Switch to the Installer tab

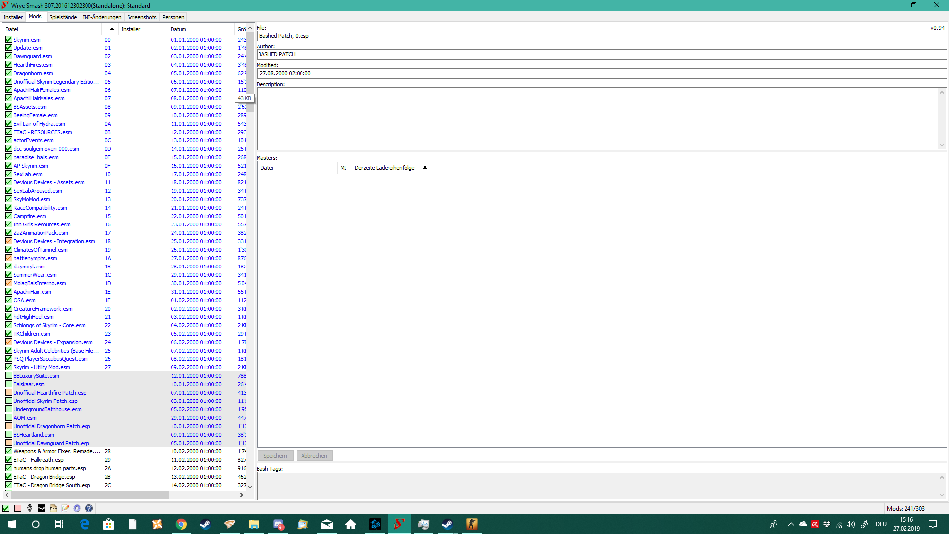[x=13, y=17]
